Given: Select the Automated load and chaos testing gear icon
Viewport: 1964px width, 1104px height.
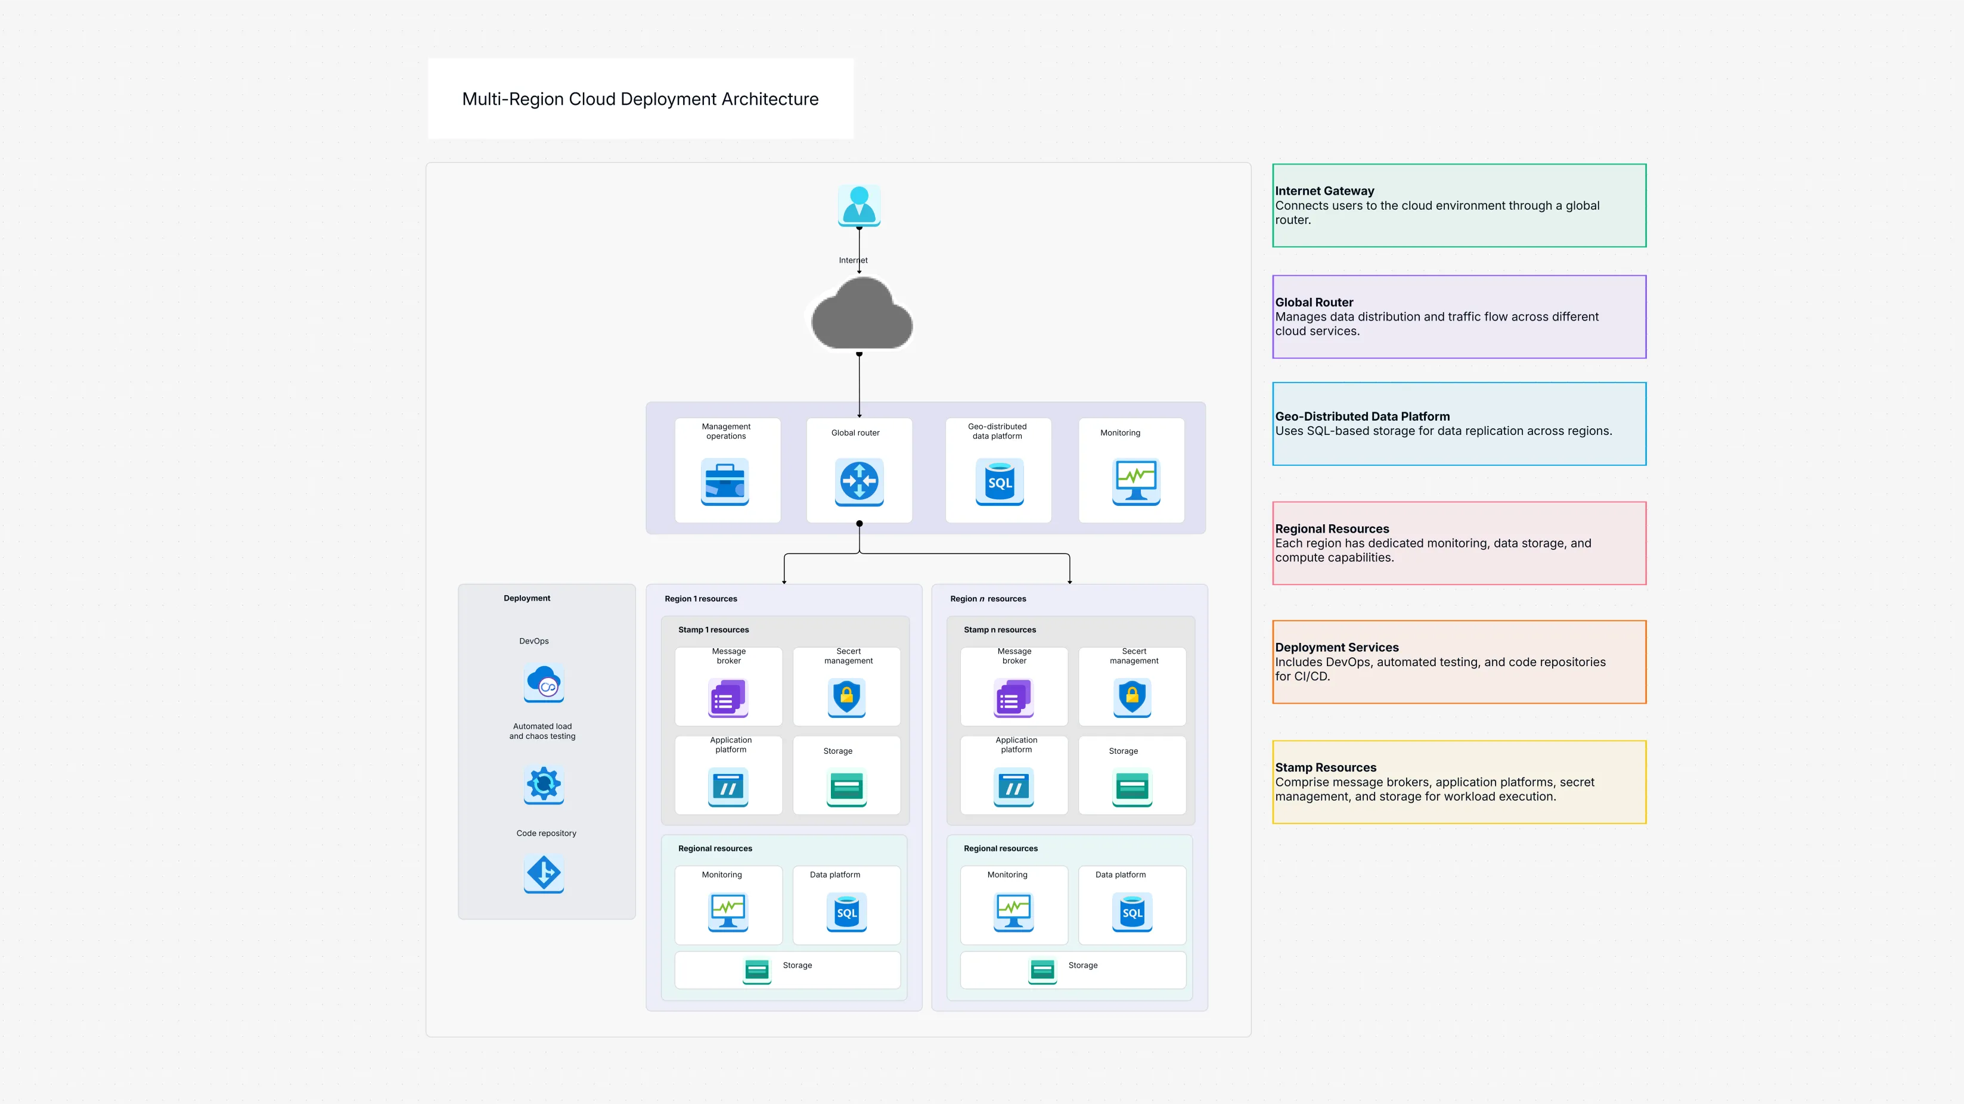Looking at the screenshot, I should pos(543,785).
